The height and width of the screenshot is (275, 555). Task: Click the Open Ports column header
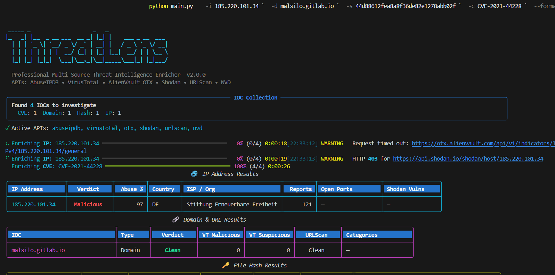pyautogui.click(x=349, y=189)
